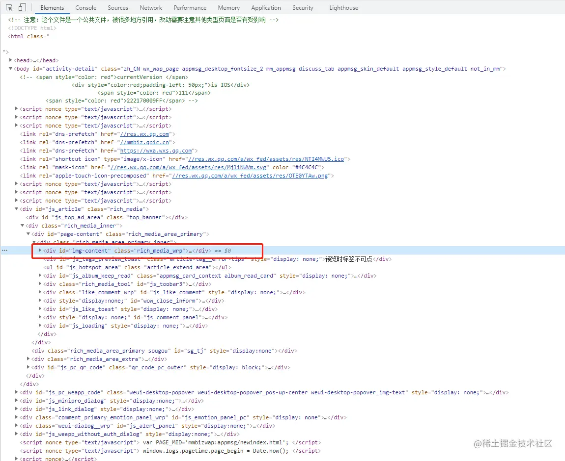Open the //res.wx.qq.com dns-prefetch link

coord(144,134)
